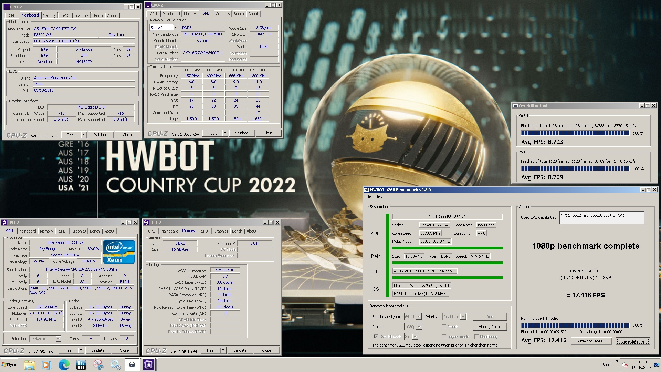Click the Part Number CMY16GX3M2A2400C11 field
661x372 pixels.
pos(203,53)
